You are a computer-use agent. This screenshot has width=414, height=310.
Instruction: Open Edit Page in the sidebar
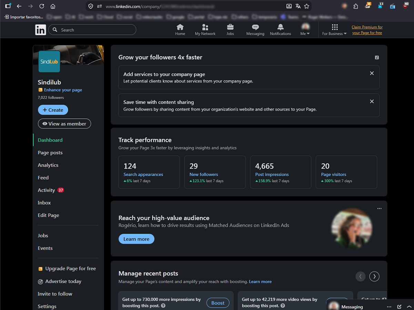click(49, 215)
